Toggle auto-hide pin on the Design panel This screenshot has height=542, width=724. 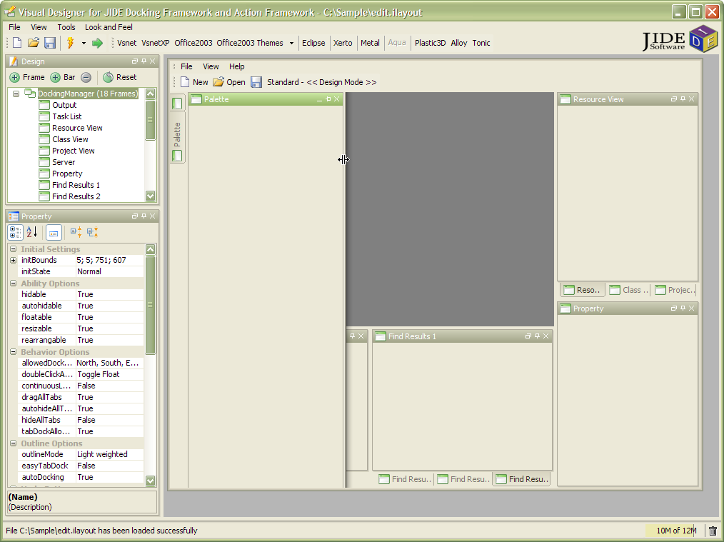[144, 61]
